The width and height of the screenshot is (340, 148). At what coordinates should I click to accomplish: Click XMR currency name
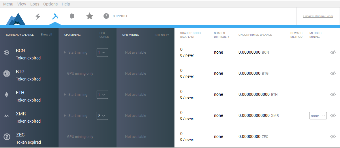21,114
